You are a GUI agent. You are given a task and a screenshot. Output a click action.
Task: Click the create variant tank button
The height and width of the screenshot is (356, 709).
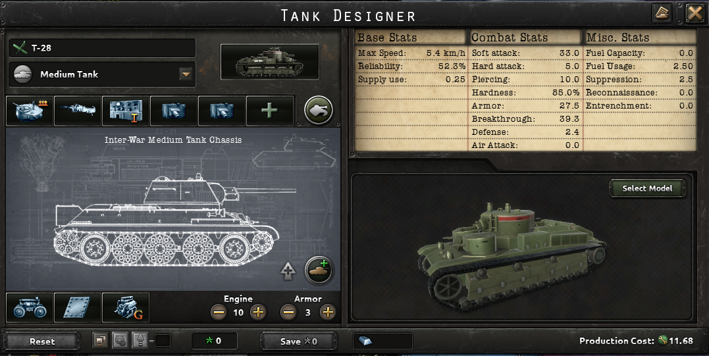319,270
